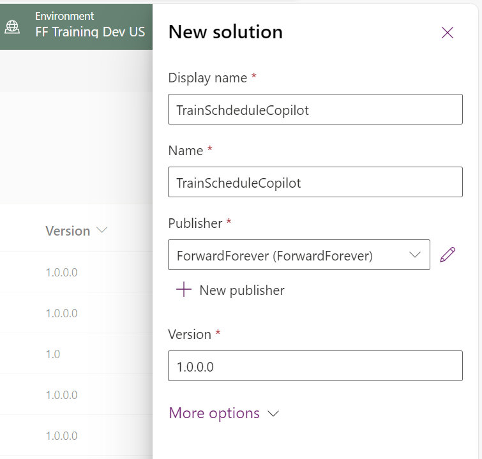Click the Display name label
The height and width of the screenshot is (459, 482).
click(x=207, y=78)
